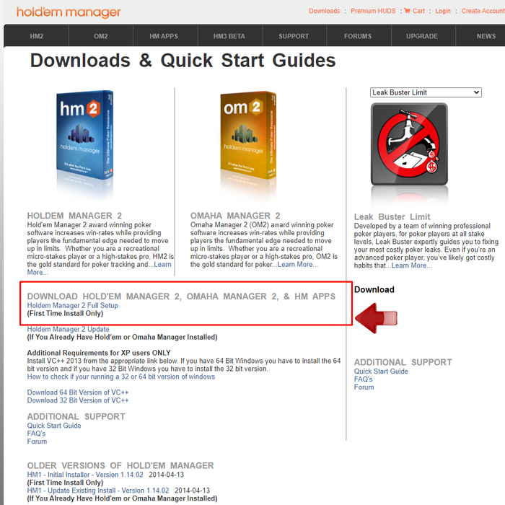Click the HM2 blue box image
The width and height of the screenshot is (505, 505).
[84, 136]
